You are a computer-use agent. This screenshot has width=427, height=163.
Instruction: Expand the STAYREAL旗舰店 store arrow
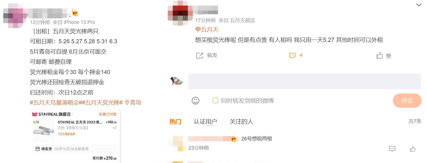(x=73, y=114)
